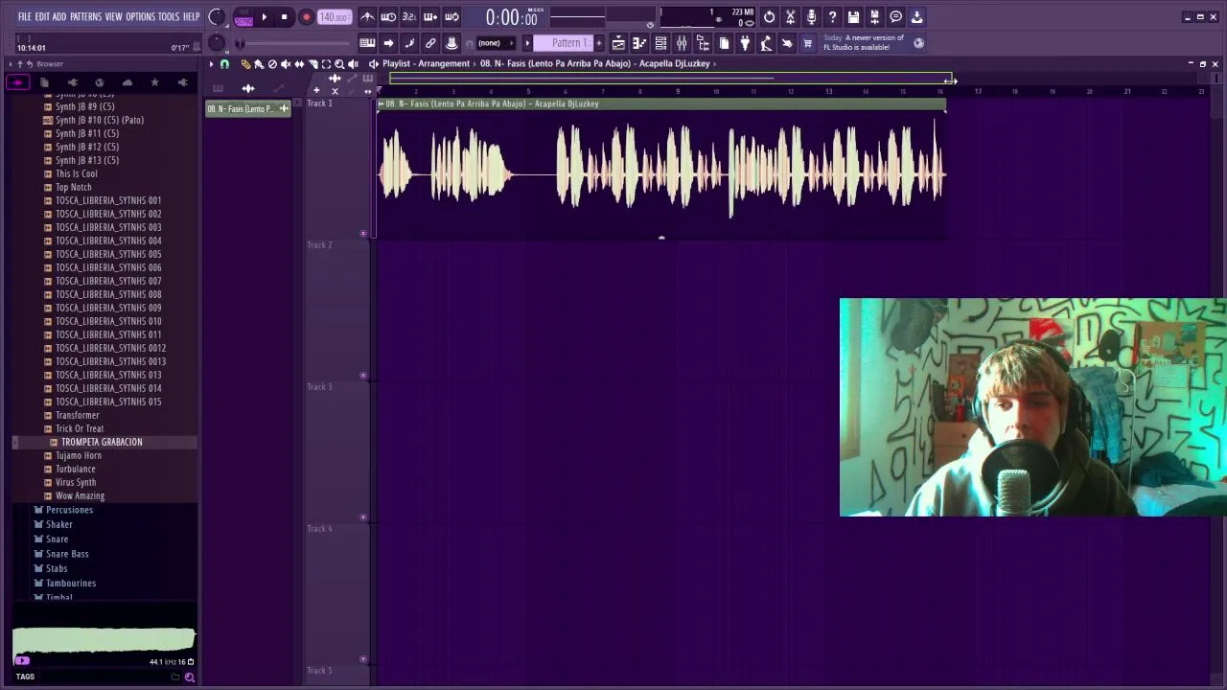Open the Channel rack from toolbar
The image size is (1227, 690).
pyautogui.click(x=660, y=43)
